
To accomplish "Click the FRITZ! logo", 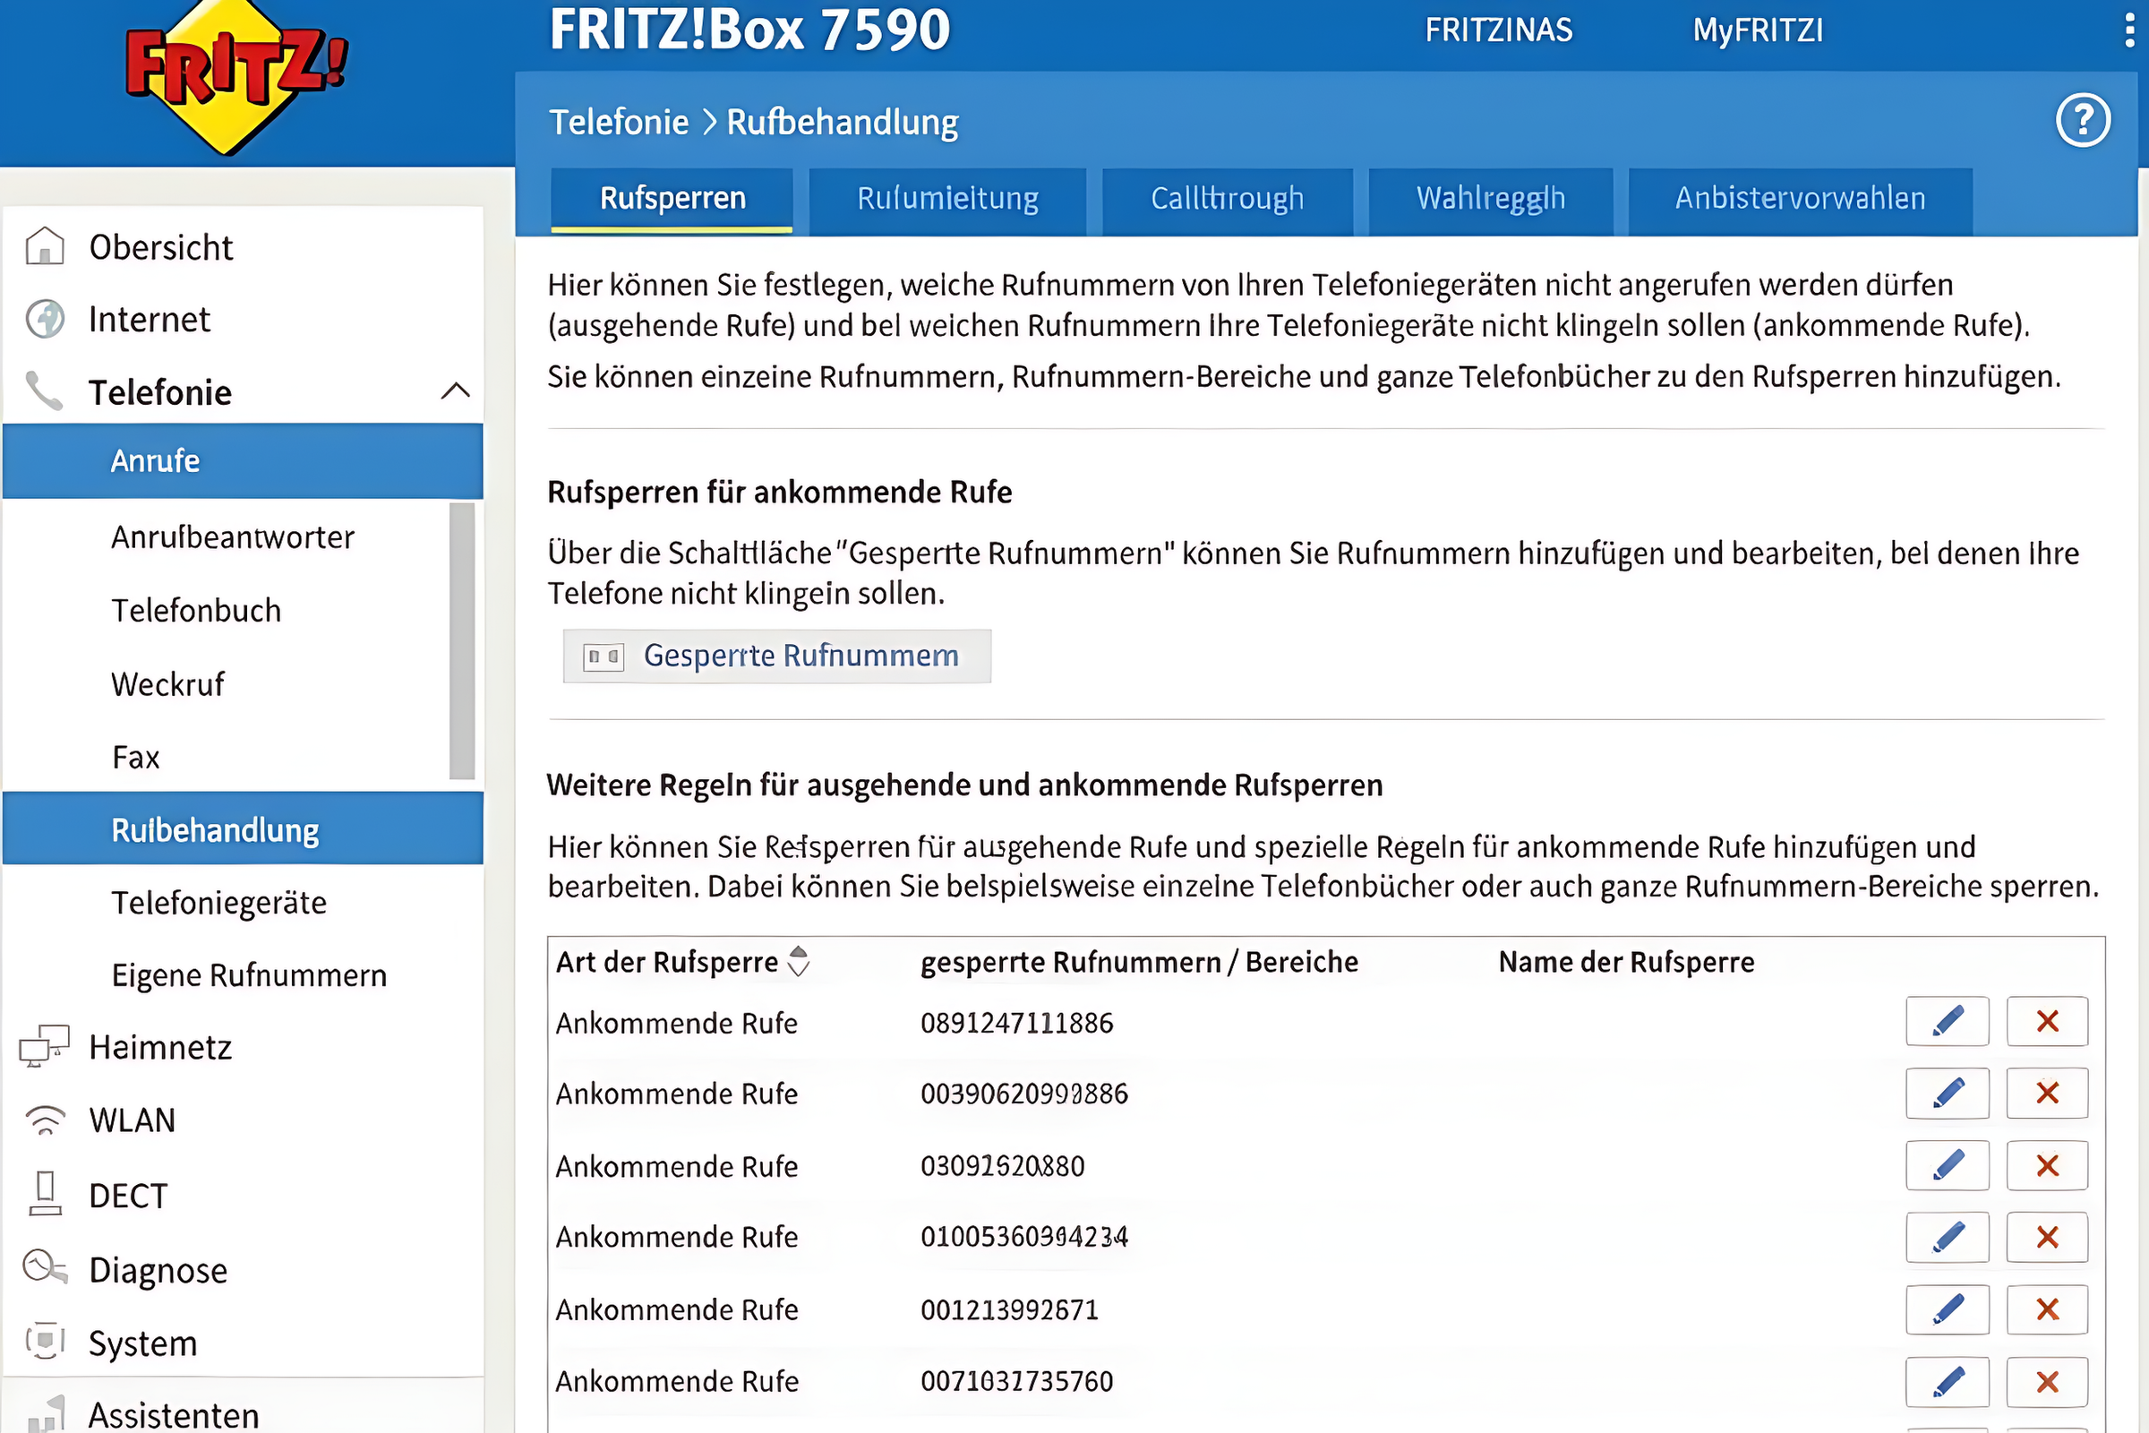I will [x=235, y=73].
